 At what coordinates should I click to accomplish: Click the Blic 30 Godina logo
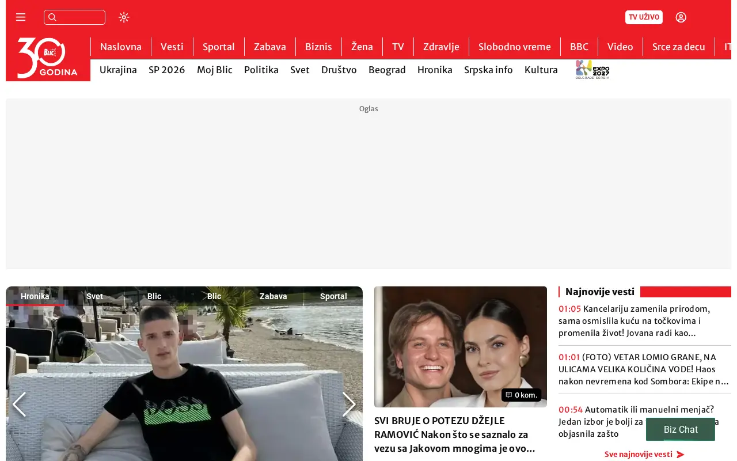48,58
